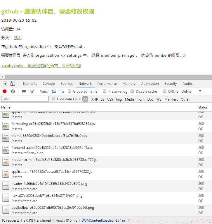This screenshot has height=224, width=212.
Task: Open the Security tab
Action: tap(171, 84)
